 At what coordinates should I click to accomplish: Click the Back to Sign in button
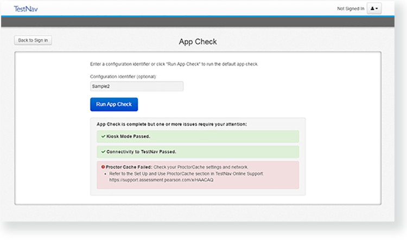(33, 40)
